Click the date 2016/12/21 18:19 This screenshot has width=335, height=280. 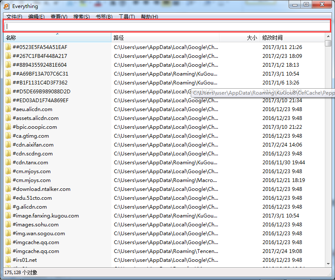click(x=284, y=180)
